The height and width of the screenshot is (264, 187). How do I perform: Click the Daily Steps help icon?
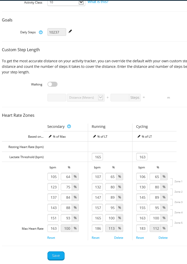(41, 32)
